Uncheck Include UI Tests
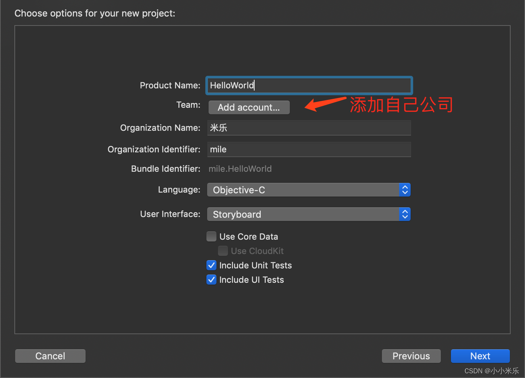This screenshot has width=525, height=378. point(211,280)
